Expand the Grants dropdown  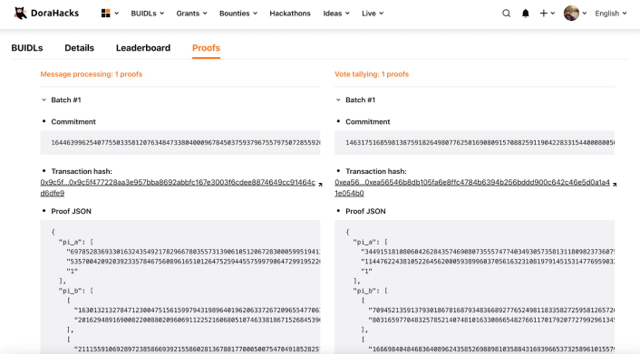point(191,14)
